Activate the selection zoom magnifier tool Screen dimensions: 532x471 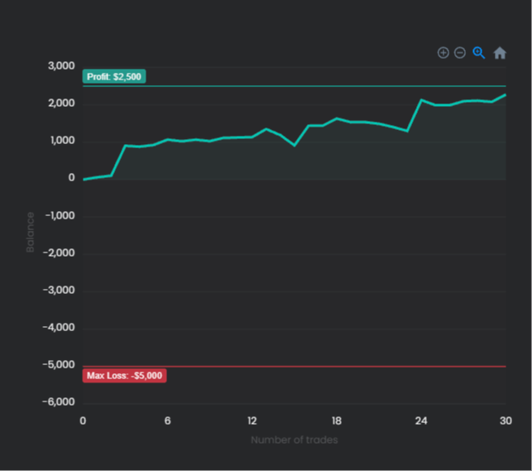click(479, 53)
